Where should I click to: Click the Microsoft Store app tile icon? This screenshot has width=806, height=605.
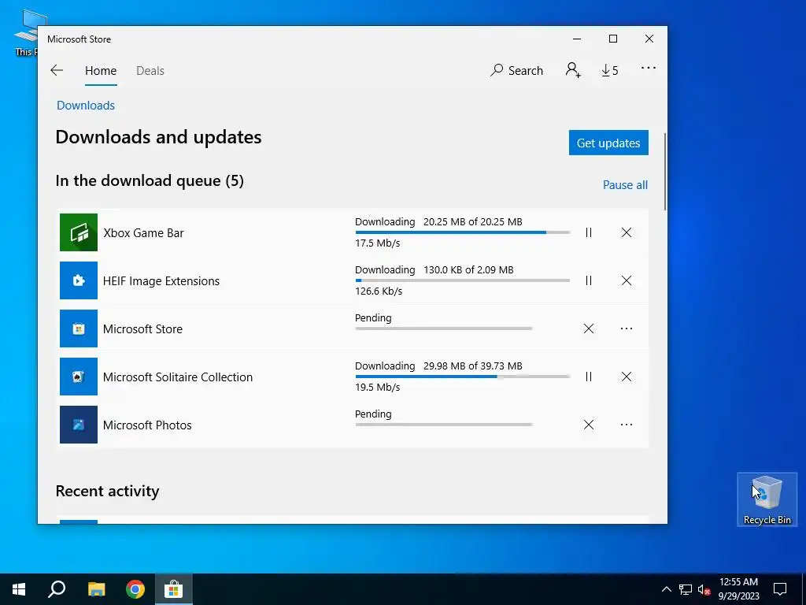point(78,328)
